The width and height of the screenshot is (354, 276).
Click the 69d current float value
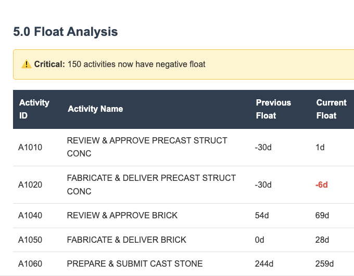click(323, 215)
